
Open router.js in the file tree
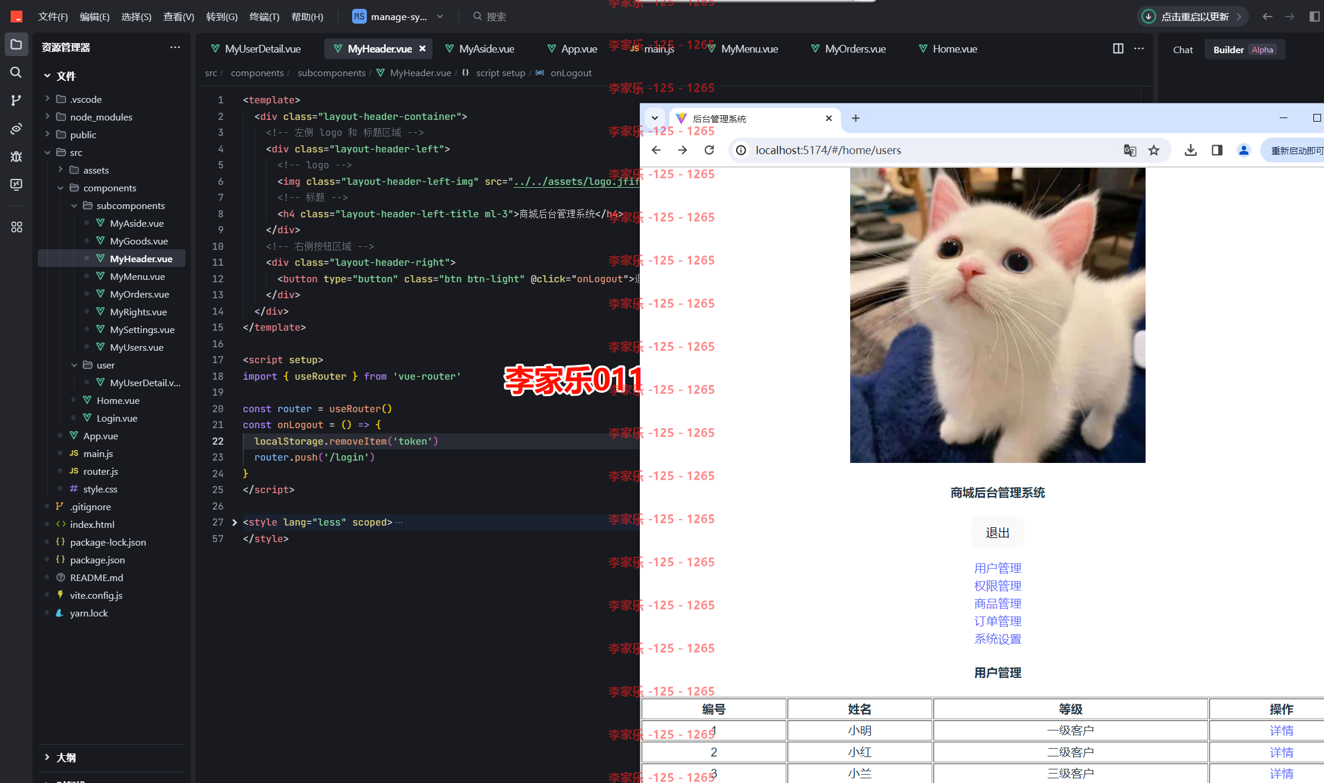100,471
